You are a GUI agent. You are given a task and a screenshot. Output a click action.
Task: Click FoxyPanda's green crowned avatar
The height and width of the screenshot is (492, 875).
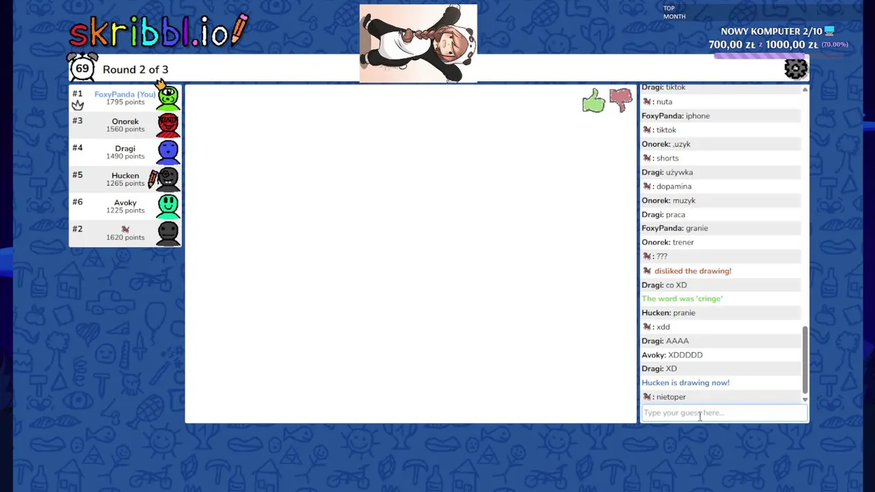168,96
